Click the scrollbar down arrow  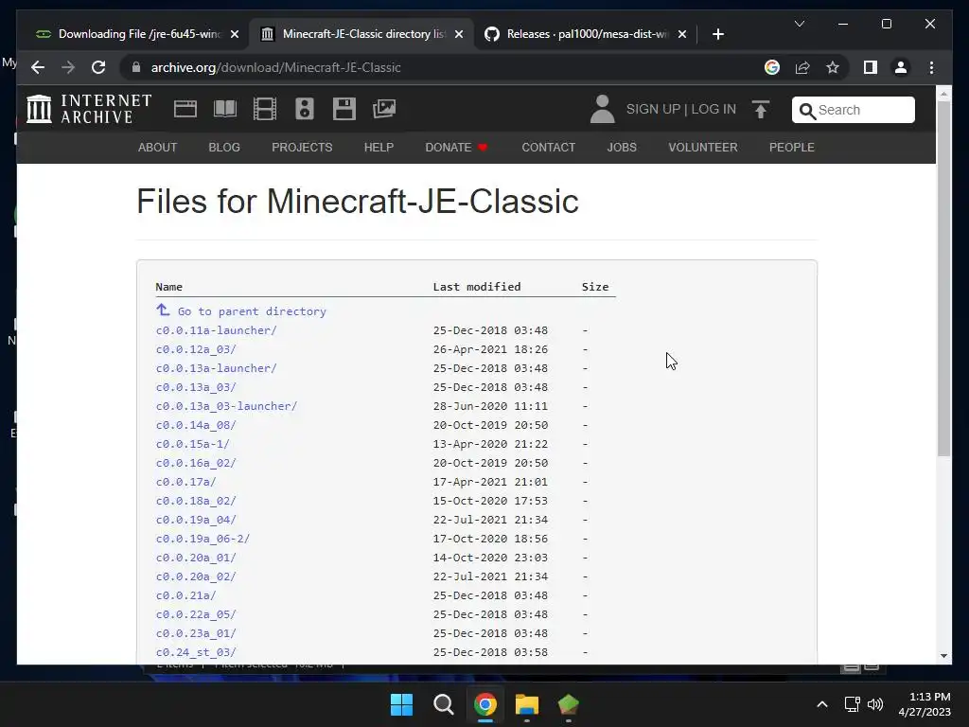pyautogui.click(x=943, y=656)
